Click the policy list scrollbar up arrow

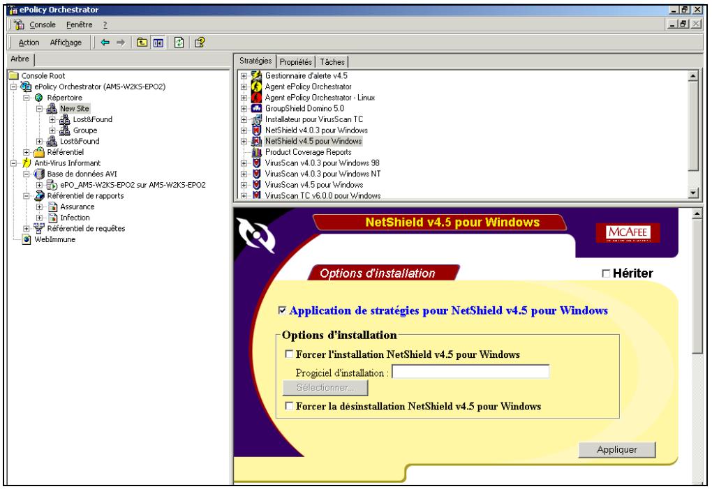coord(693,76)
